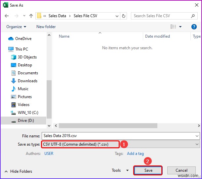
Task: Open Desktop in the navigation pane
Action: tap(21, 65)
